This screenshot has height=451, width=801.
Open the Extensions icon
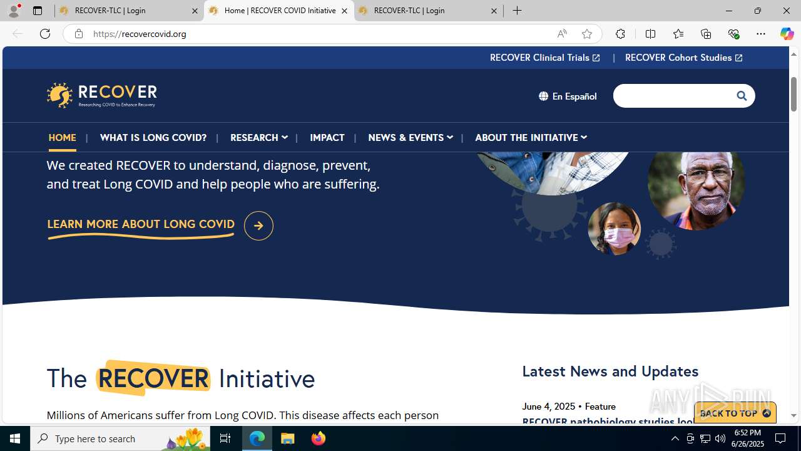[620, 34]
